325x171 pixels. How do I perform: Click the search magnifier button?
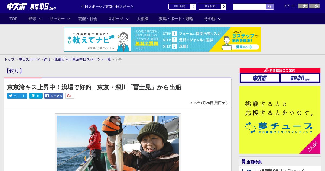pyautogui.click(x=270, y=7)
